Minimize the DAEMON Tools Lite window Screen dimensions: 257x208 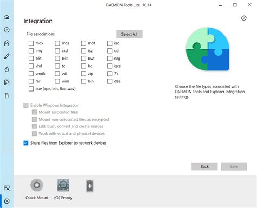point(220,5)
